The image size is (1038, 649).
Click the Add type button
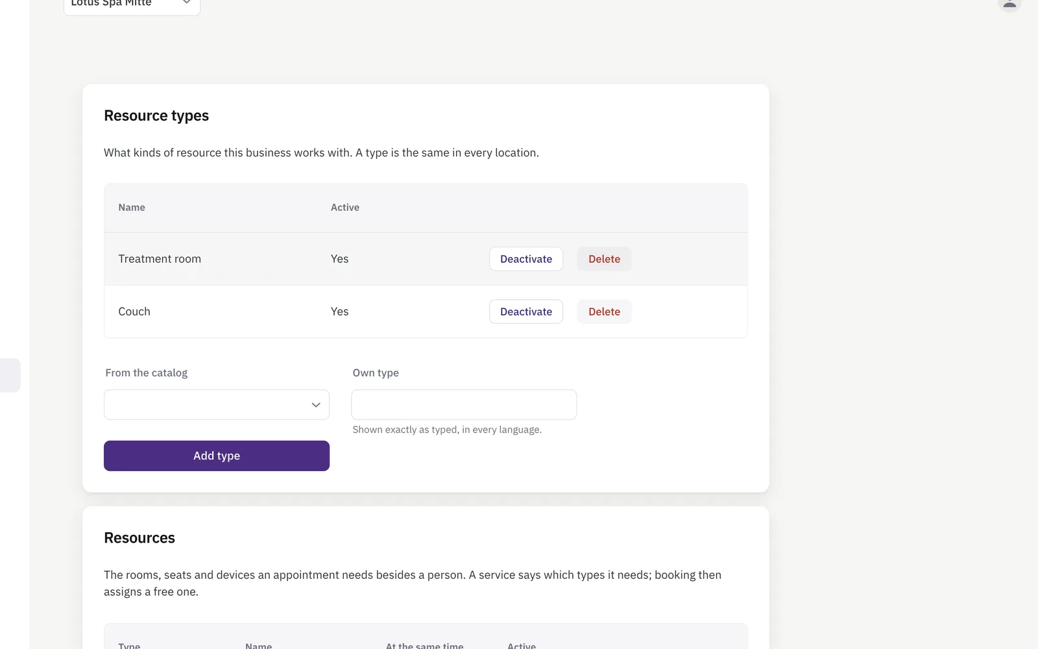(x=217, y=456)
